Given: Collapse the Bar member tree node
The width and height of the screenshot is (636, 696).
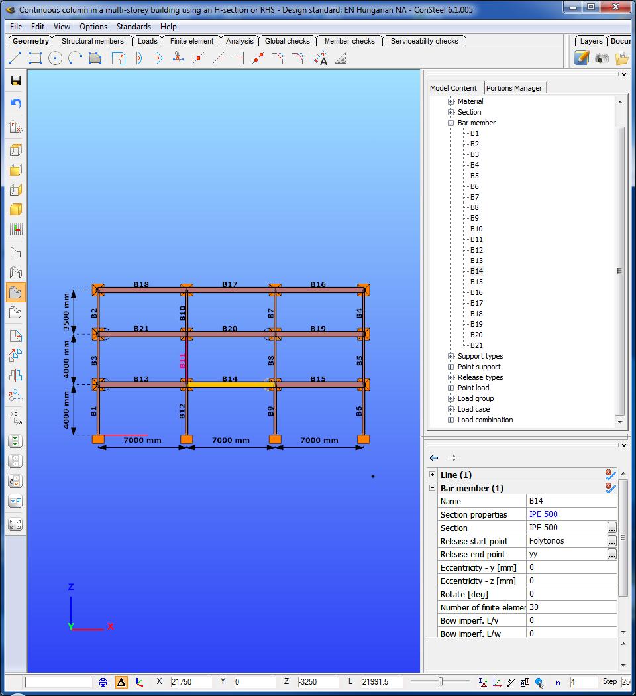Looking at the screenshot, I should (x=450, y=123).
